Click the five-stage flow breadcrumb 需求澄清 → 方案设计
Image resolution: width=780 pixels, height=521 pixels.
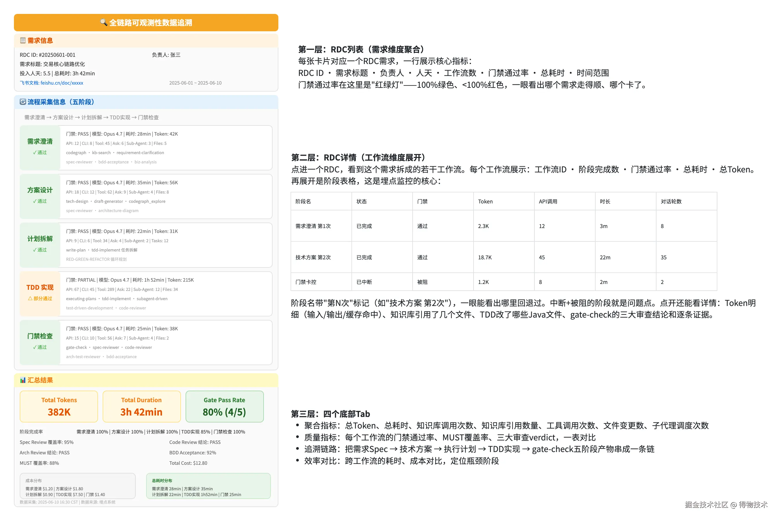click(91, 117)
